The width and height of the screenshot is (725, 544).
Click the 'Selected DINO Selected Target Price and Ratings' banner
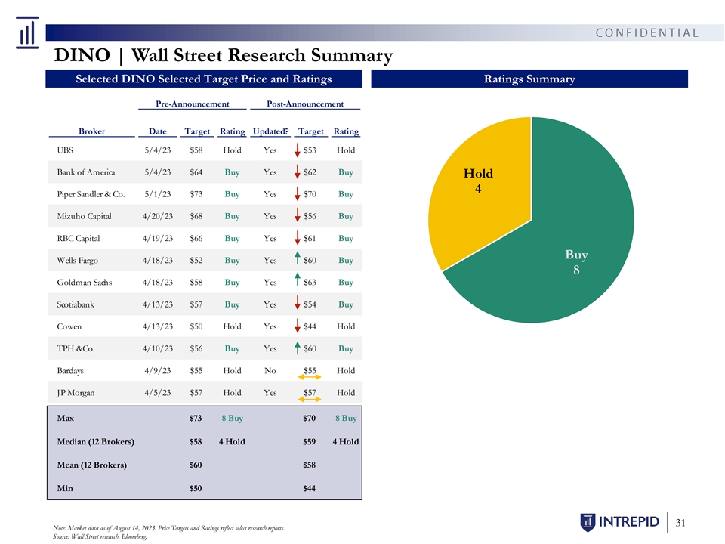pos(203,79)
